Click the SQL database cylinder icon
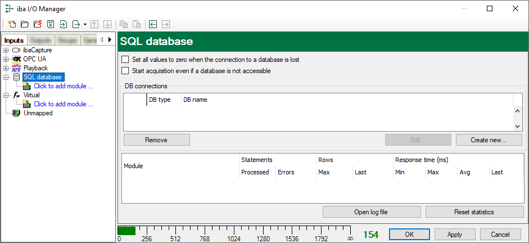Image resolution: width=529 pixels, height=243 pixels. [16, 77]
